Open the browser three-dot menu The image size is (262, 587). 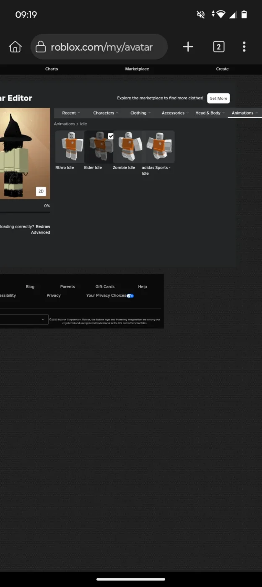pos(244,47)
